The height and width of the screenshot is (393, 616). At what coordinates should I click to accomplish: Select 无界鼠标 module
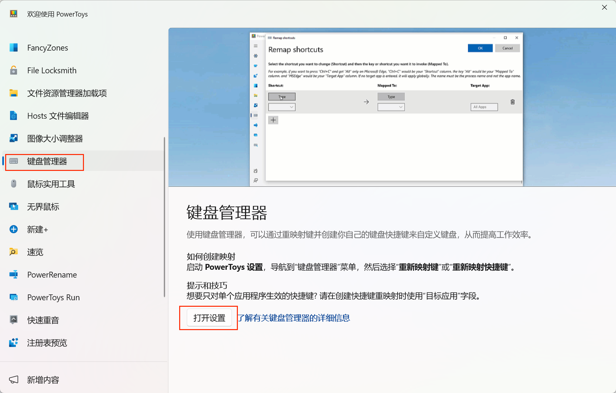pos(84,207)
